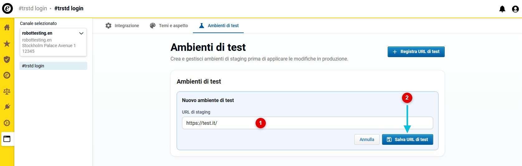The image size is (522, 166).
Task: Click the Canale selezionato label
Action: coord(38,23)
